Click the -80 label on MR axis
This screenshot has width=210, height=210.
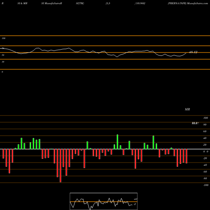pos(205,178)
